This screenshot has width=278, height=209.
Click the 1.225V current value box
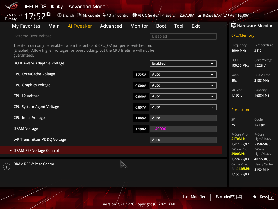[x=141, y=75]
